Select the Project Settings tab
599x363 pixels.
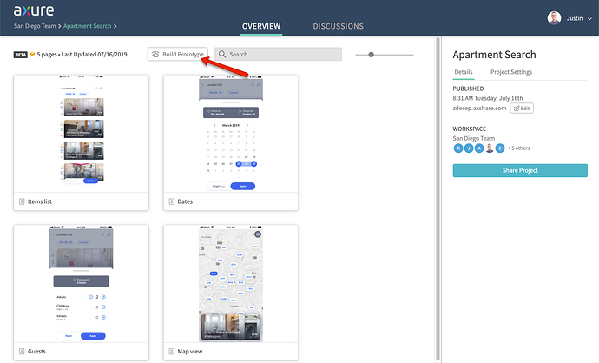tap(511, 72)
